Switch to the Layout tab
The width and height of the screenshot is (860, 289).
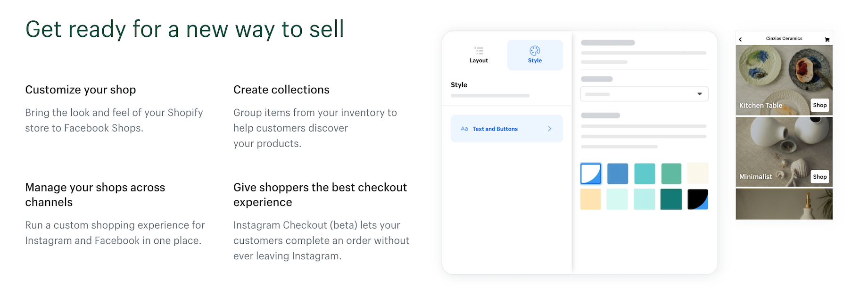click(479, 55)
